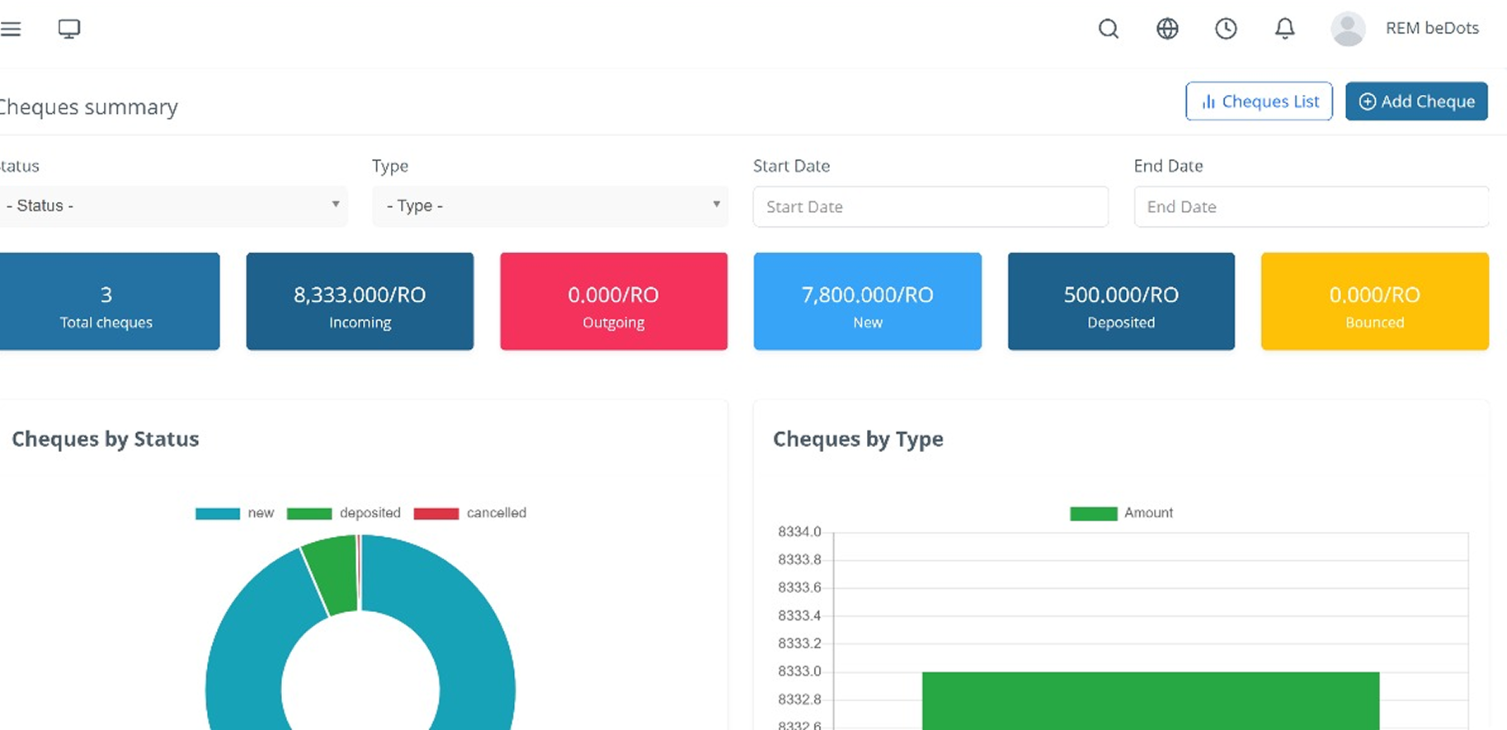Click the monitor display icon
This screenshot has height=730, width=1507.
point(69,29)
